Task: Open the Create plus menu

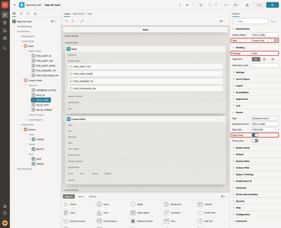Action: pyautogui.click(x=226, y=5)
